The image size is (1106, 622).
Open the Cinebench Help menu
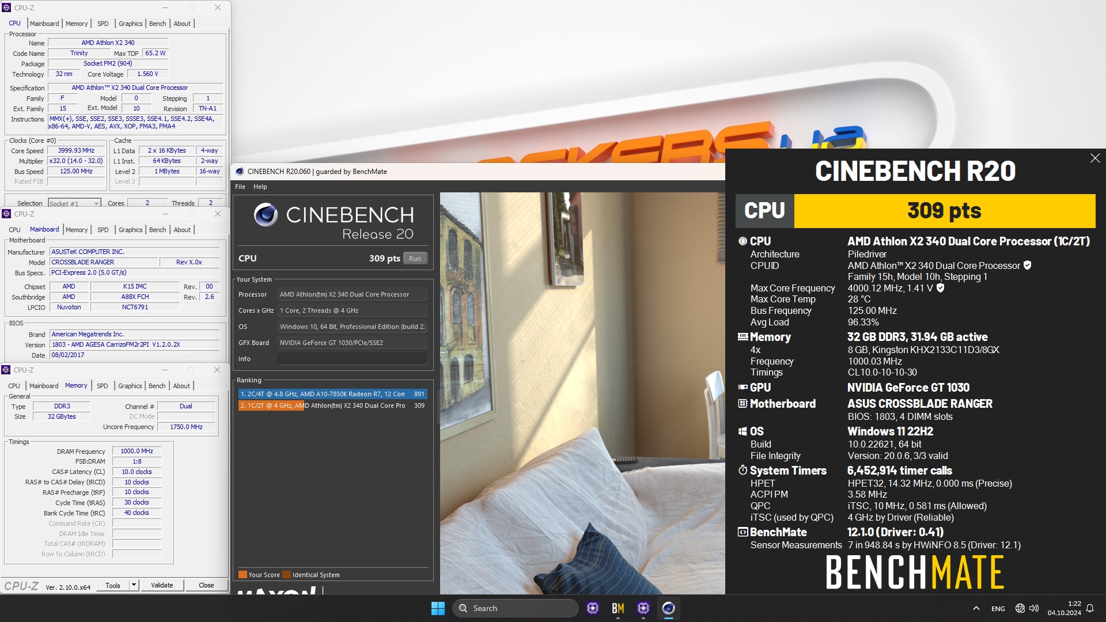pos(260,187)
